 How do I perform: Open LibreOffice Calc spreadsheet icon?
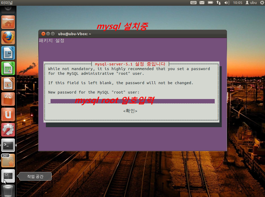(8, 69)
